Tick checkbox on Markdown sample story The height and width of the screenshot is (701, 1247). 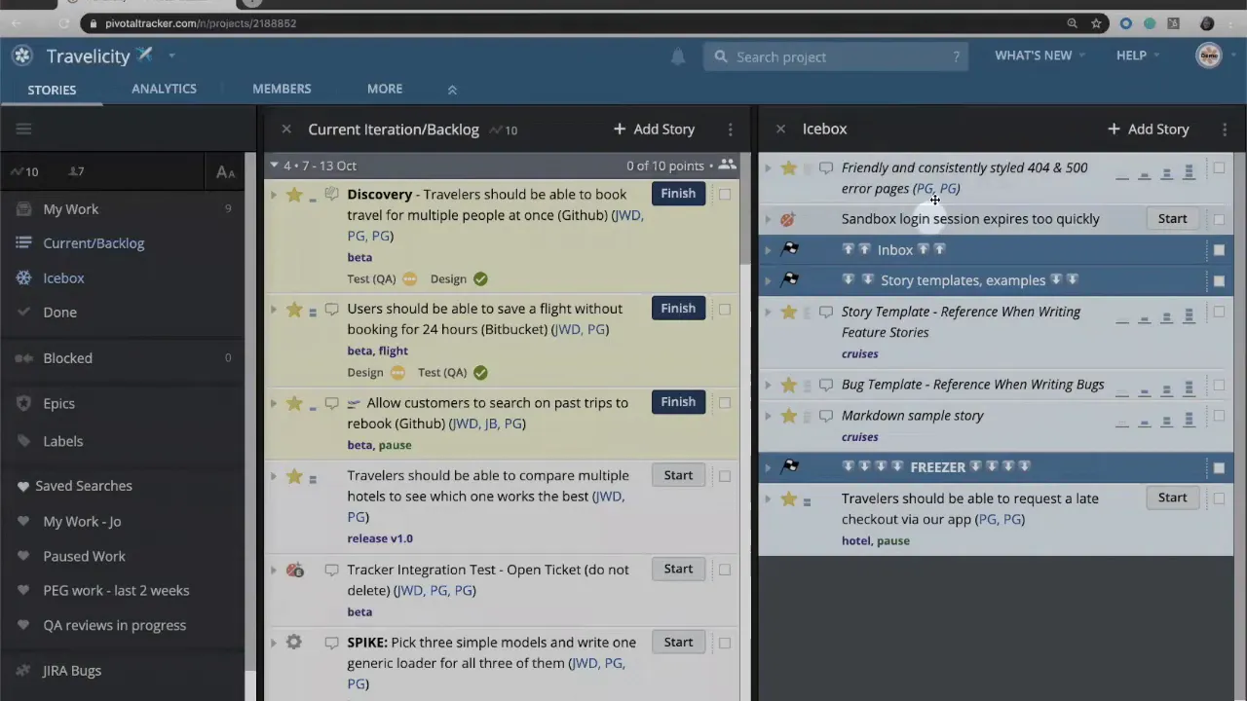pos(1219,416)
